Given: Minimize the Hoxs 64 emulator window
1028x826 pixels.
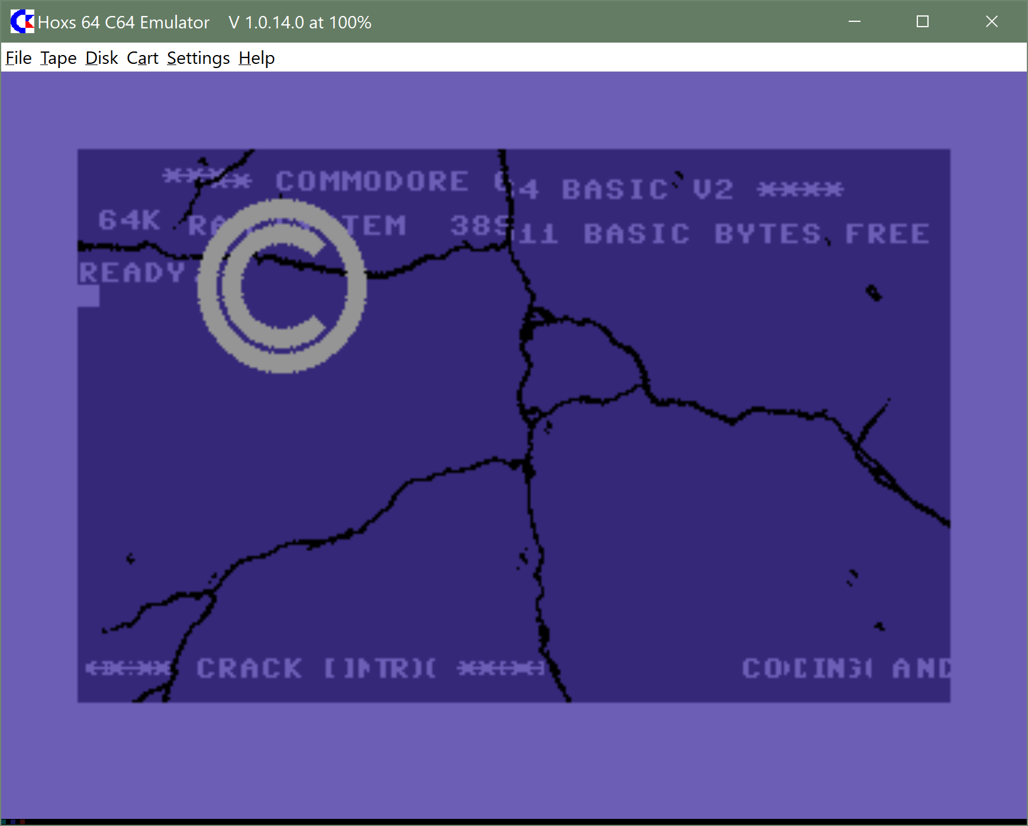Looking at the screenshot, I should tap(854, 22).
